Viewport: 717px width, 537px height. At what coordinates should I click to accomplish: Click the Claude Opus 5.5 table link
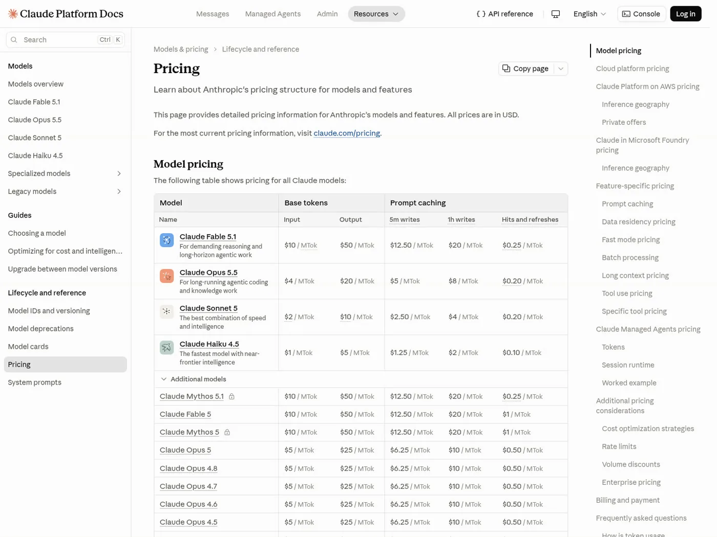208,273
